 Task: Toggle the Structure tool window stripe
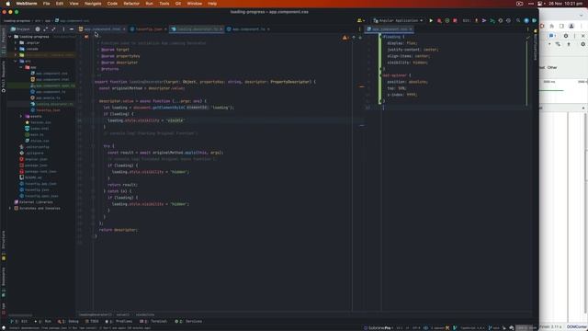pyautogui.click(x=4, y=245)
